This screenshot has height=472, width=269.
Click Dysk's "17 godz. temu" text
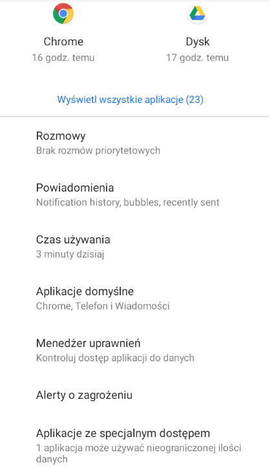pyautogui.click(x=197, y=58)
